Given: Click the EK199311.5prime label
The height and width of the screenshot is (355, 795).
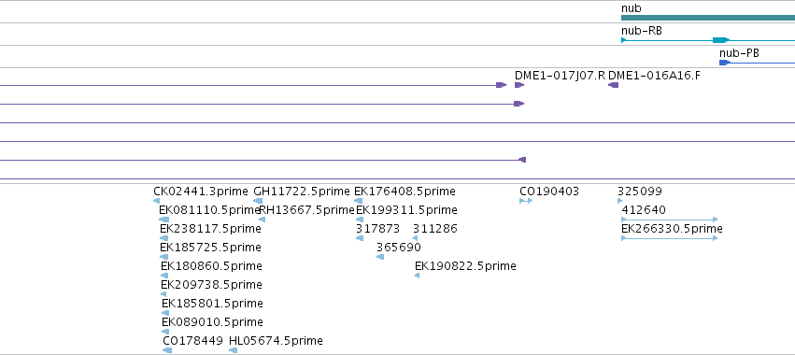Looking at the screenshot, I should [x=406, y=210].
